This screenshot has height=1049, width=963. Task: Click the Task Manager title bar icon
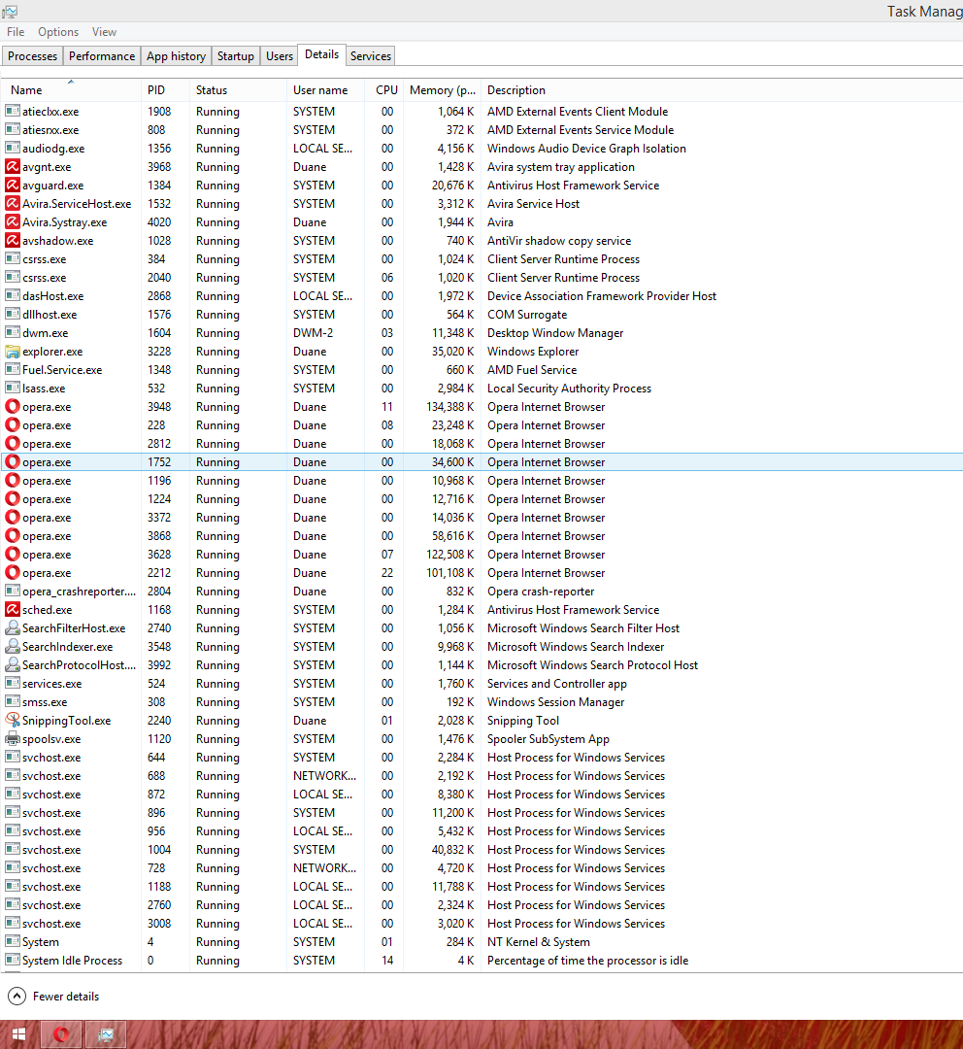click(x=10, y=12)
